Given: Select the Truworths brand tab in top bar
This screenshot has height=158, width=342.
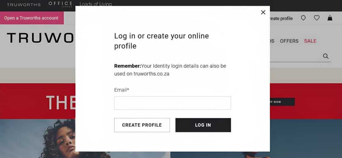Looking at the screenshot, I should 24,5.
